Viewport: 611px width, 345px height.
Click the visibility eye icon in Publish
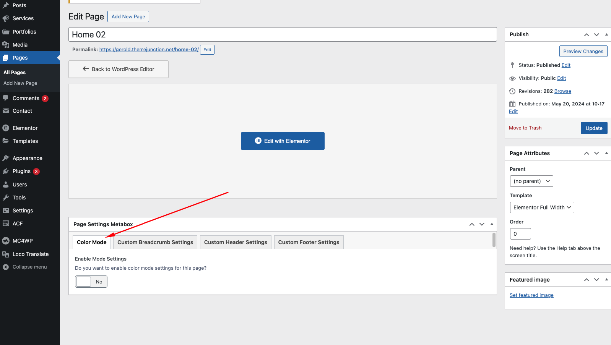click(512, 78)
